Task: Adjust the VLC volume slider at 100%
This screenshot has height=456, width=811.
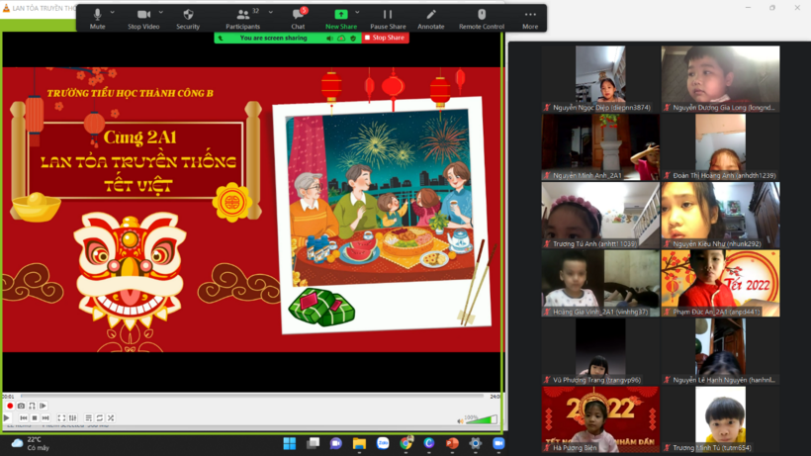Action: pyautogui.click(x=482, y=419)
